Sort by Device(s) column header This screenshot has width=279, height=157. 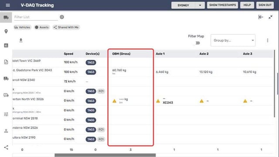click(x=92, y=54)
